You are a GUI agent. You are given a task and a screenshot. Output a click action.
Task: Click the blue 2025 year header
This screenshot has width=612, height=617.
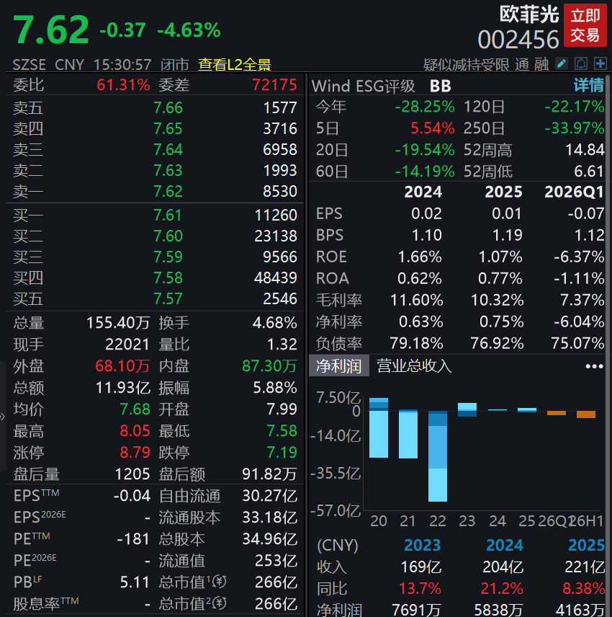point(587,546)
